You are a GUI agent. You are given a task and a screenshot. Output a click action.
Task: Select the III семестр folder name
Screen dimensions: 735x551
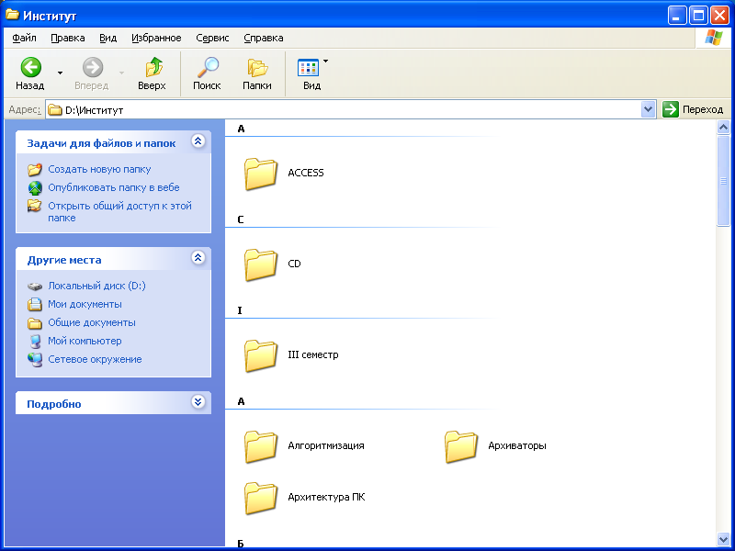click(x=313, y=354)
